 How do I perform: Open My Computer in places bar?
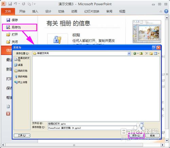21,76
